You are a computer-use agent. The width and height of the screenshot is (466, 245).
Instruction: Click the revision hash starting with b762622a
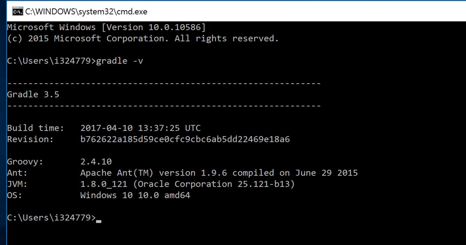point(185,139)
